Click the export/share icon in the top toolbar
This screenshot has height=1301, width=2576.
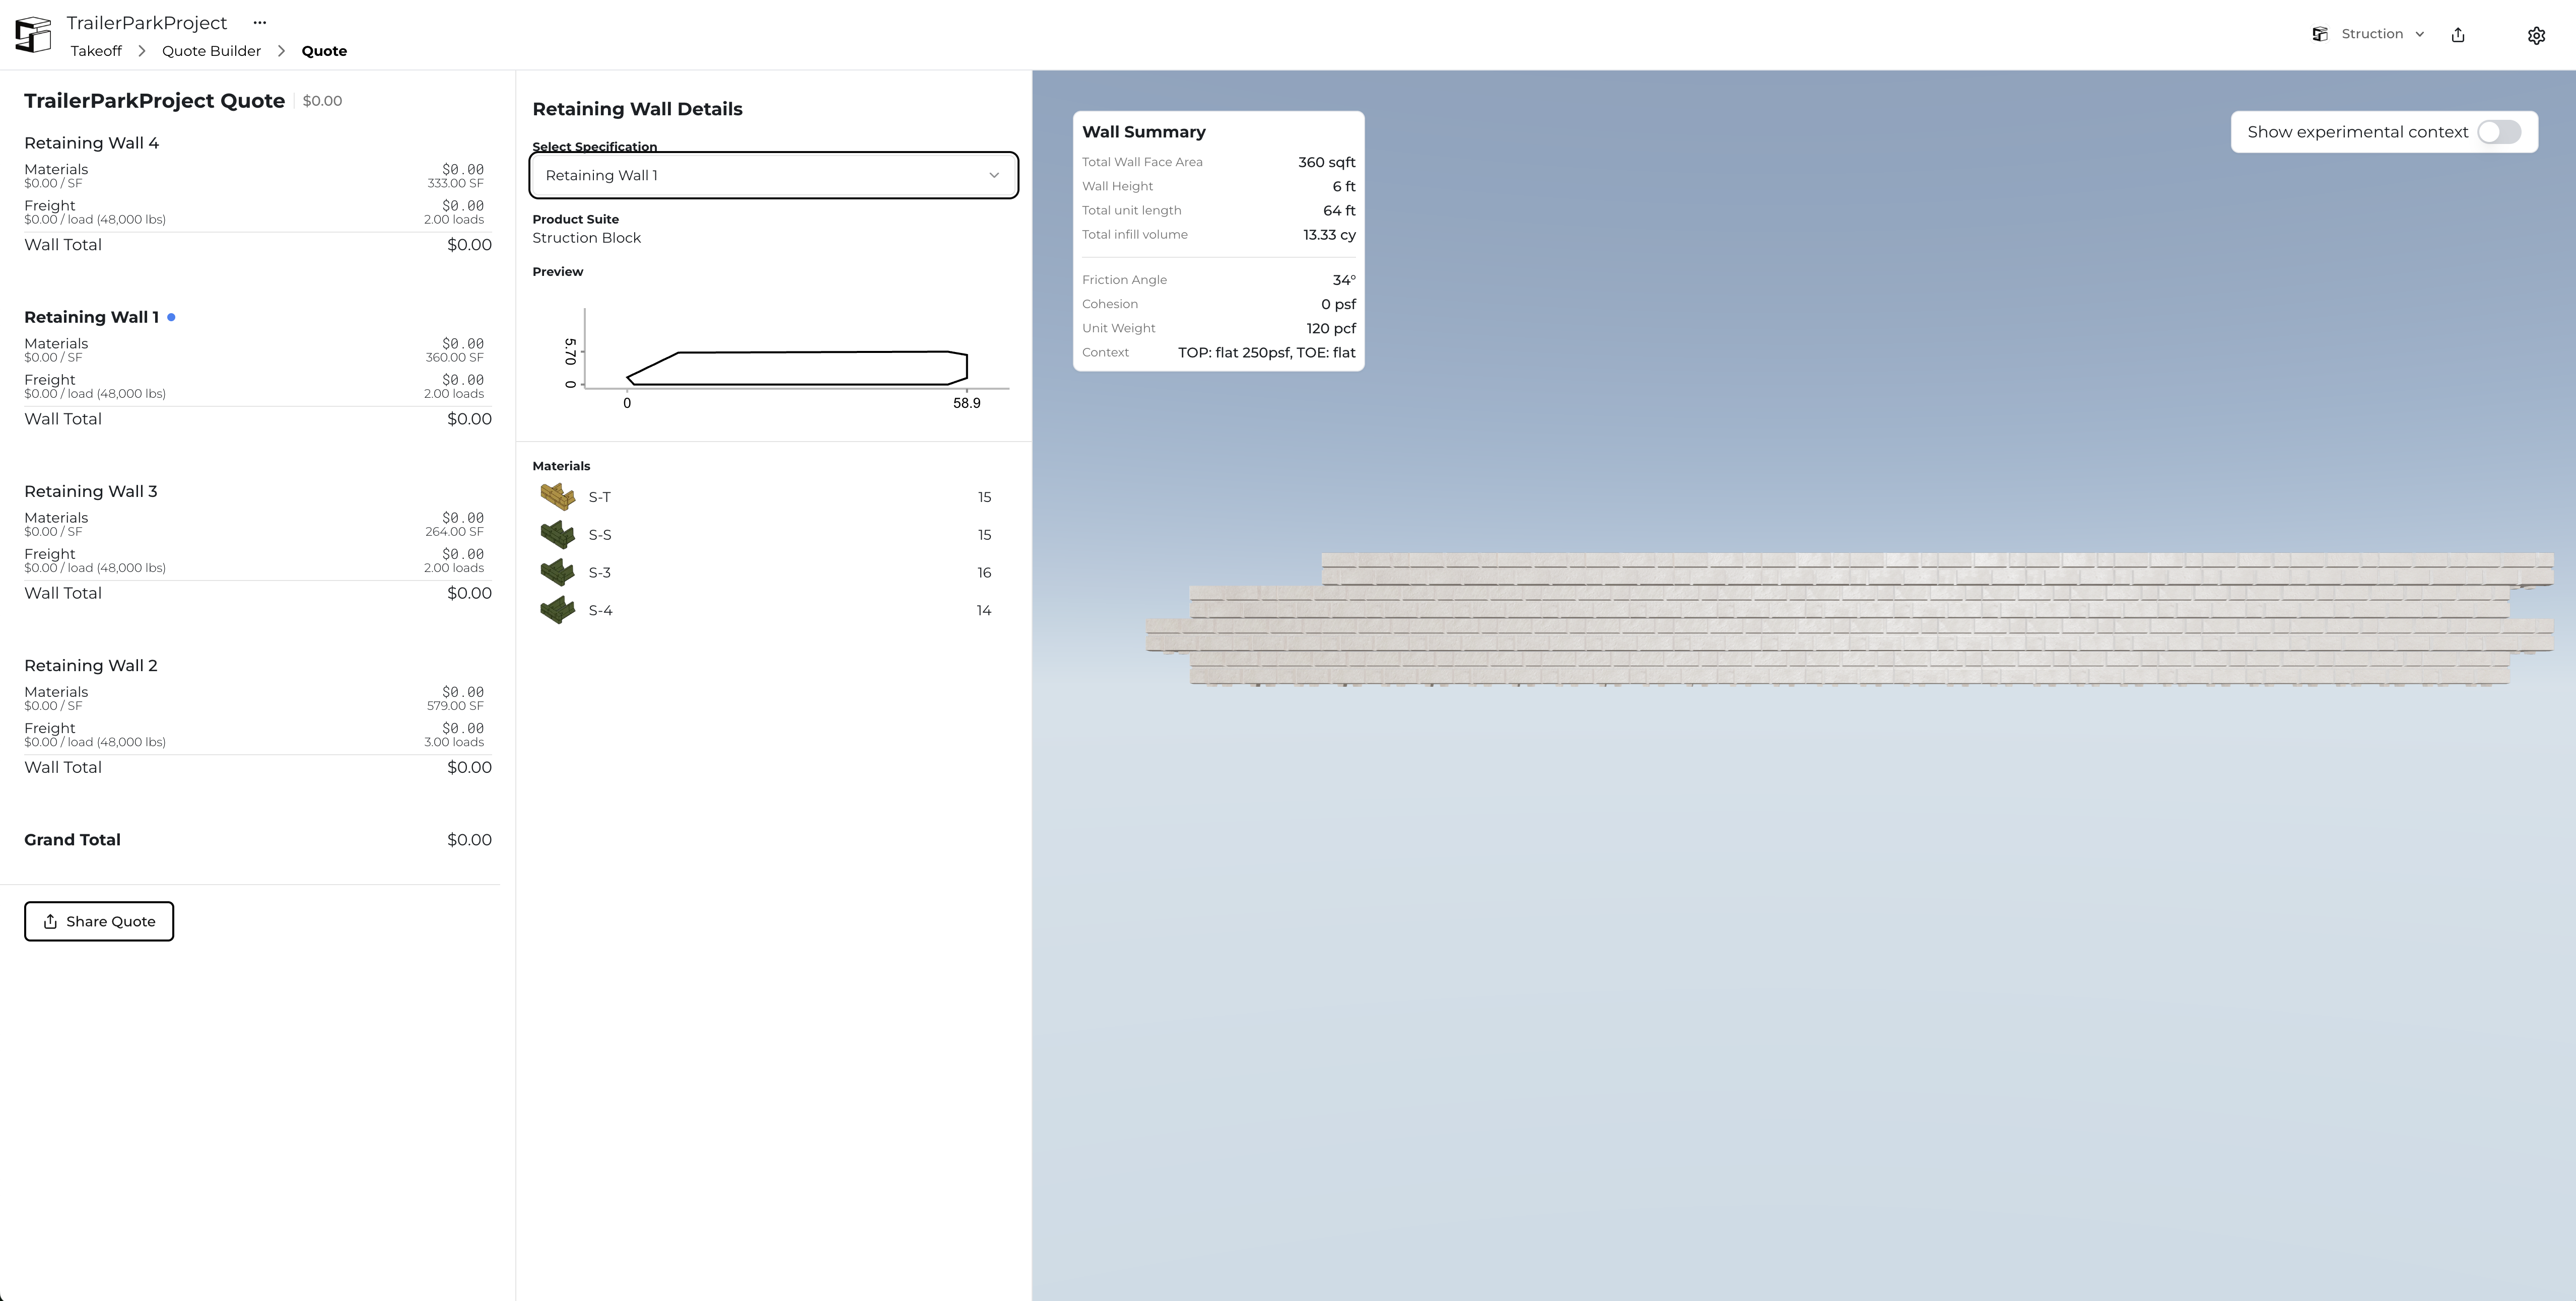[2459, 35]
